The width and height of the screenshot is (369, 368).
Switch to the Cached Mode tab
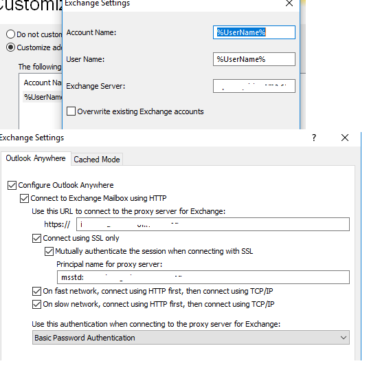pos(97,160)
